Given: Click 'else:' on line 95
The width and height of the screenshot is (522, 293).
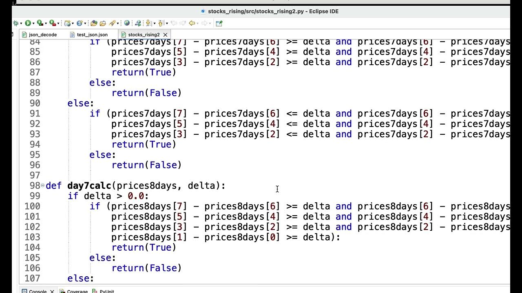Looking at the screenshot, I should 103,155.
